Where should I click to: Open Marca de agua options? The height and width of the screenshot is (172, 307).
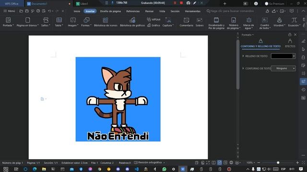coord(248,23)
